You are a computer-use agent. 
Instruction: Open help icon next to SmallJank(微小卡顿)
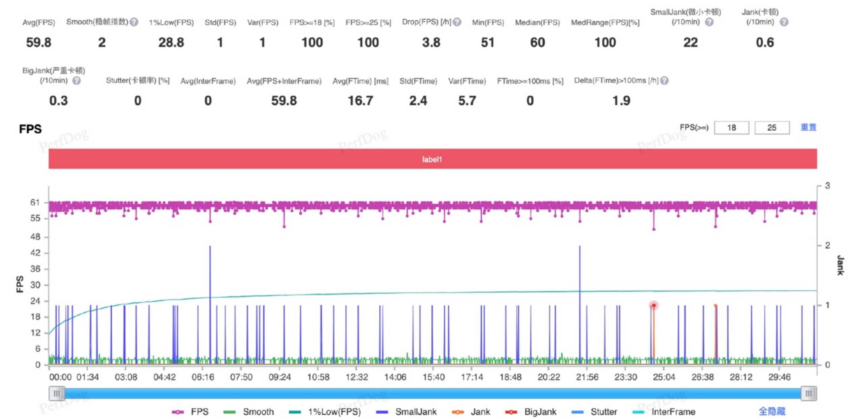pos(709,22)
